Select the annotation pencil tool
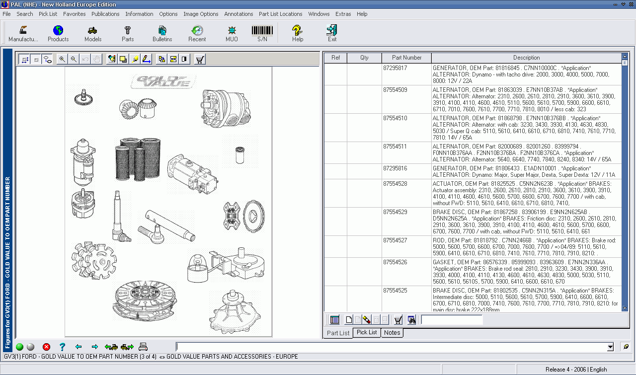 tap(146, 59)
